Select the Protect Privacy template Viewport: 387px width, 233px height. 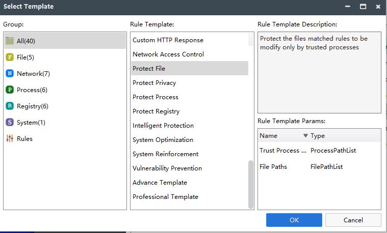pyautogui.click(x=154, y=83)
